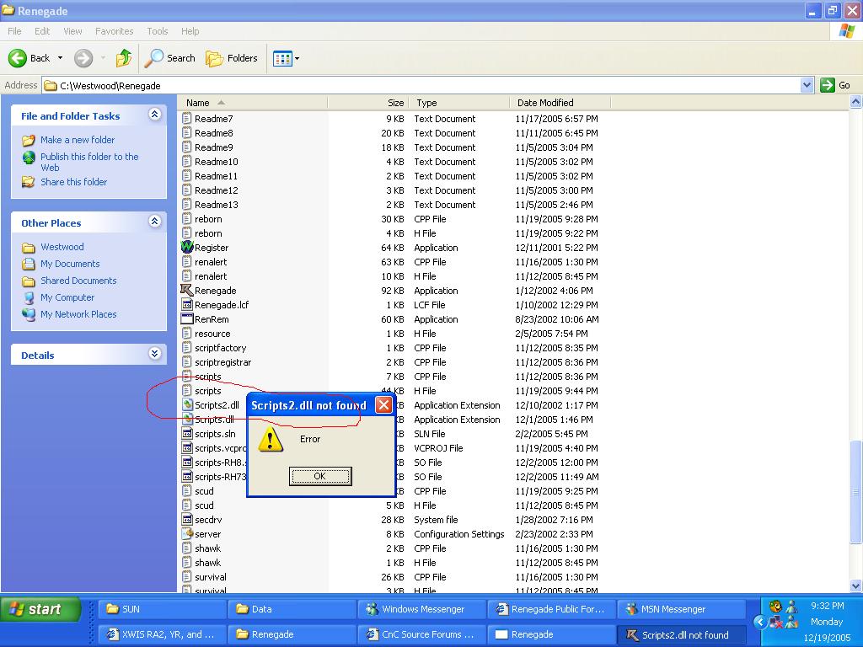The height and width of the screenshot is (647, 863).
Task: Click the Up folder toolbar icon
Action: tap(124, 58)
